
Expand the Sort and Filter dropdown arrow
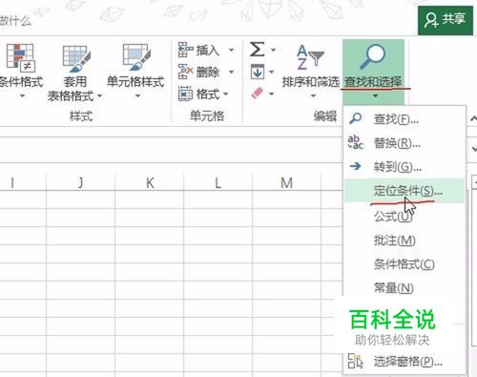coord(313,95)
